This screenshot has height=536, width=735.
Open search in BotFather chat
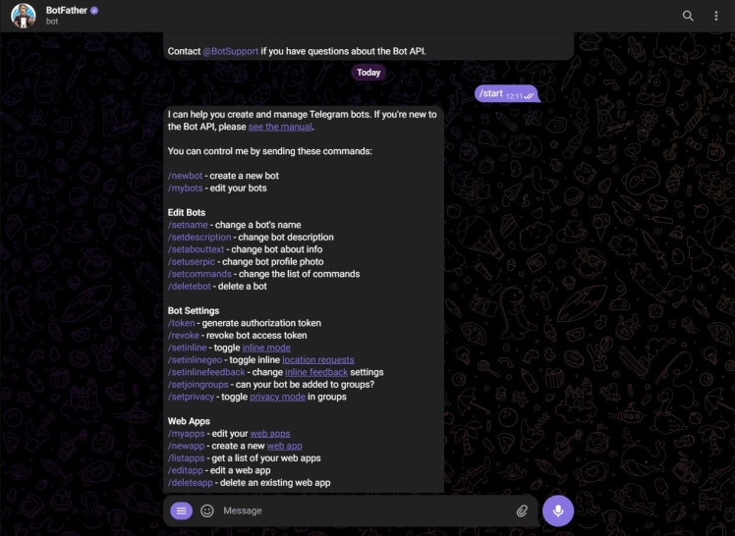coord(688,16)
